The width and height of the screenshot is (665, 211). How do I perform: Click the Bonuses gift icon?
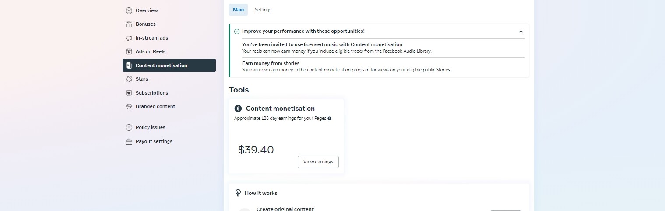[x=129, y=24]
